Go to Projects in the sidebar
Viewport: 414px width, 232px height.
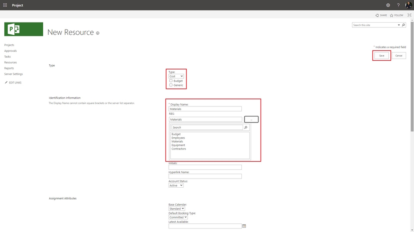click(x=9, y=45)
